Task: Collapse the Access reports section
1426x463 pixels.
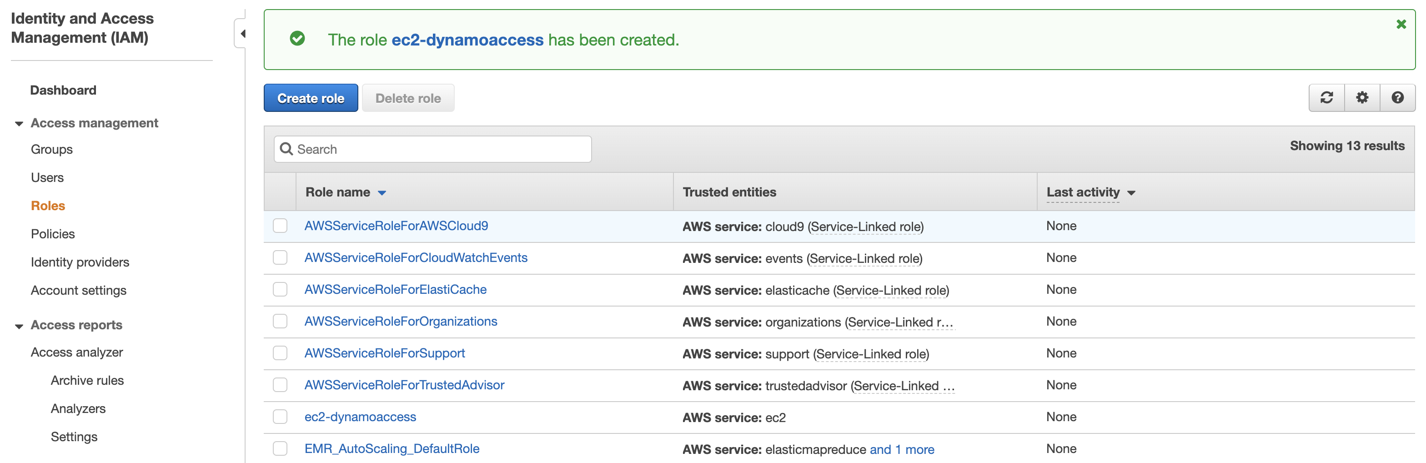Action: (19, 326)
